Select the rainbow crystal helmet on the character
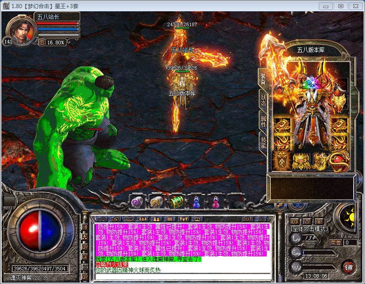Screen dimensions: 365x284 click(311, 83)
